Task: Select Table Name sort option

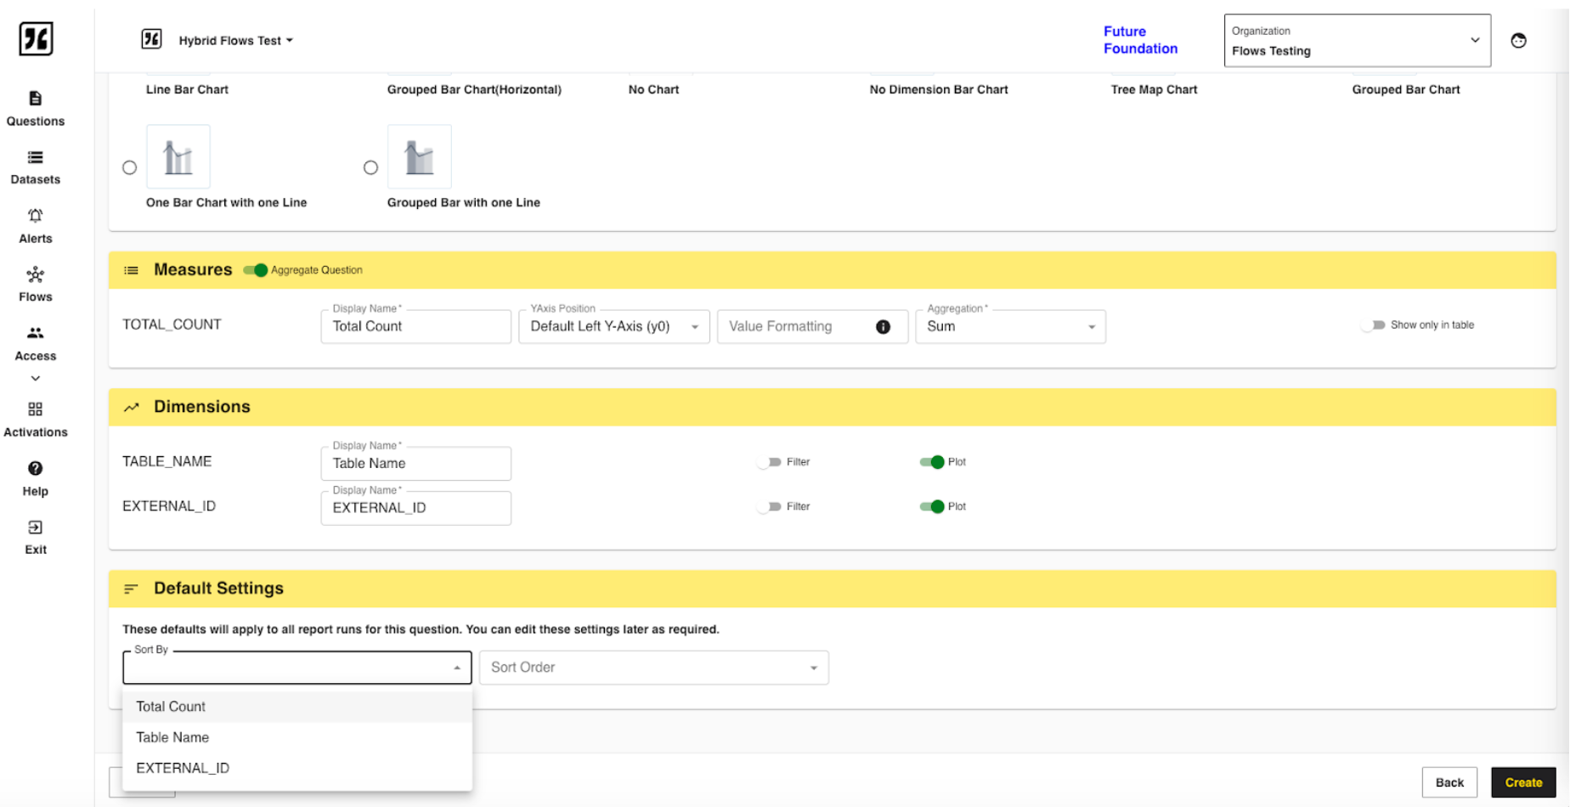Action: 297,737
